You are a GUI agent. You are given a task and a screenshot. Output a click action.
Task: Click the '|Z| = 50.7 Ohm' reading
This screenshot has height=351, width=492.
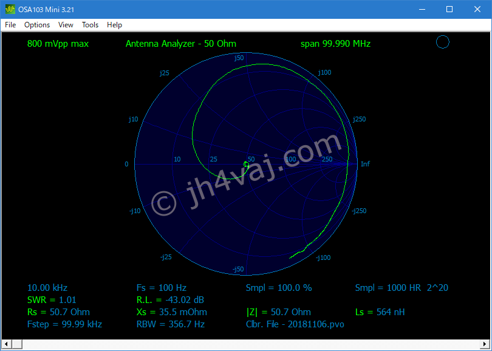click(x=279, y=312)
